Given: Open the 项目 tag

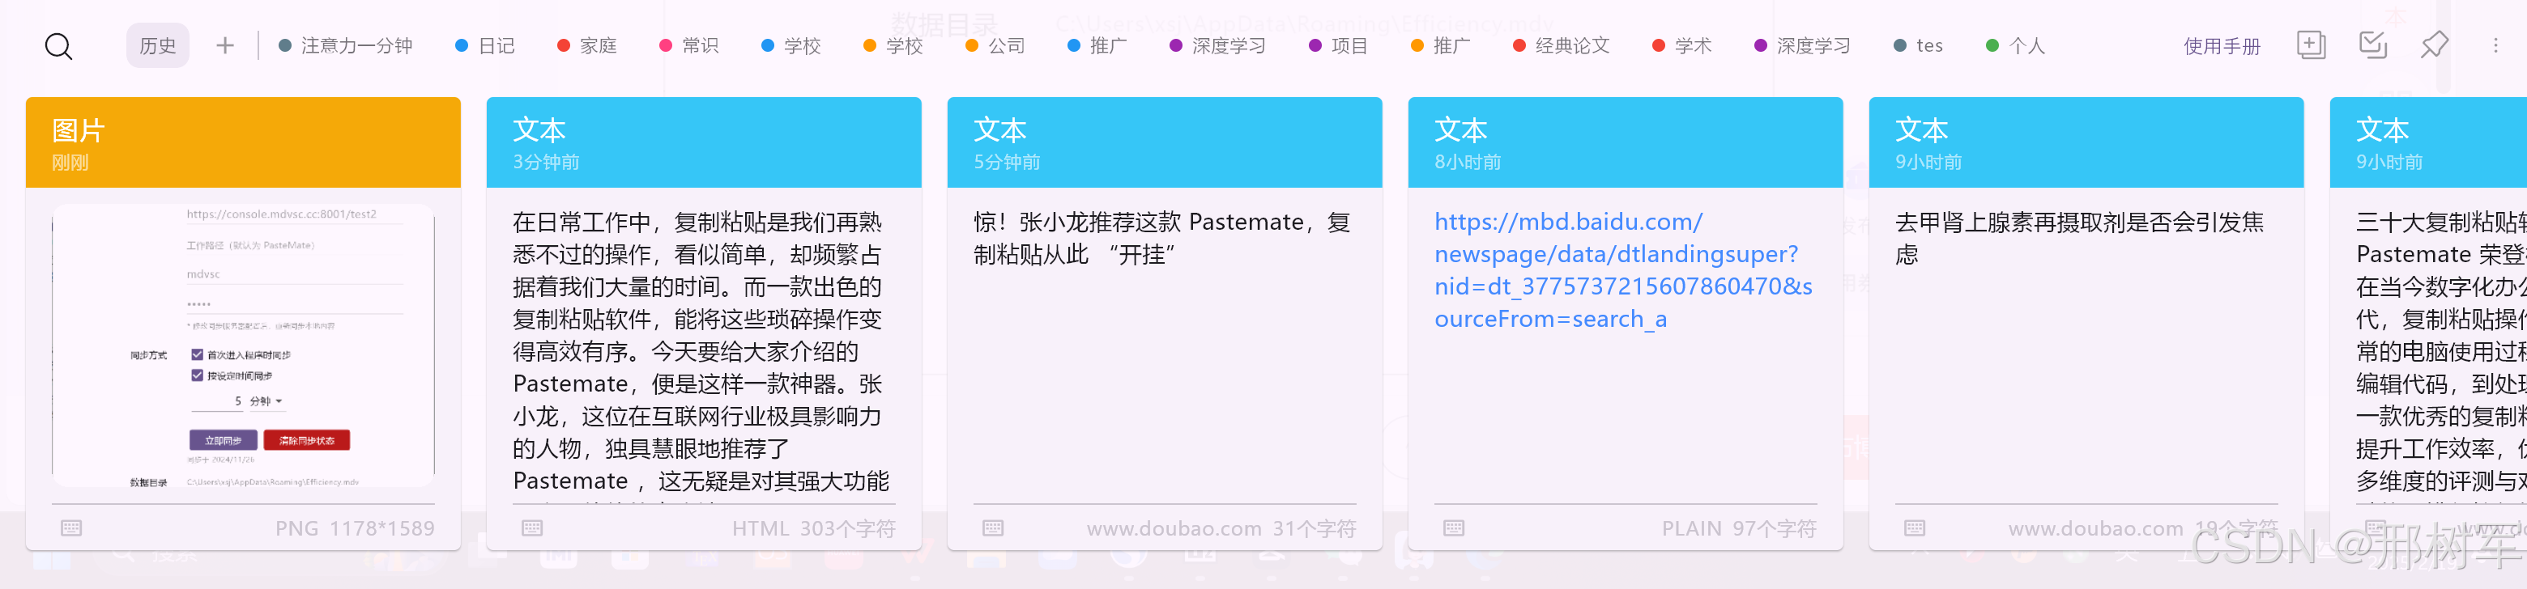Looking at the screenshot, I should (1339, 46).
